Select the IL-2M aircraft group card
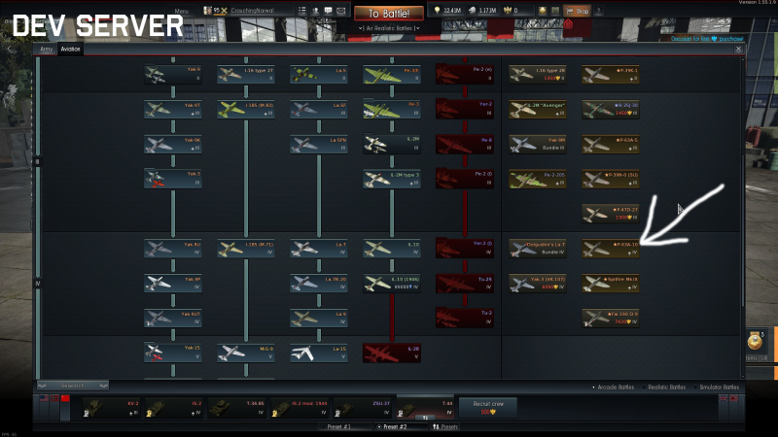Viewport: 778px width, 437px height. tap(392, 144)
